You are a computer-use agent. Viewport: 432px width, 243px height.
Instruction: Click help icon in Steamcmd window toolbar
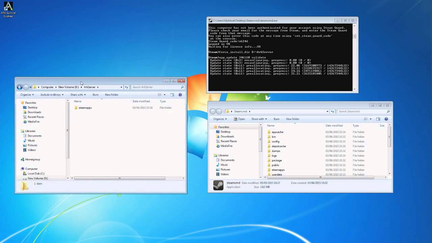386,119
